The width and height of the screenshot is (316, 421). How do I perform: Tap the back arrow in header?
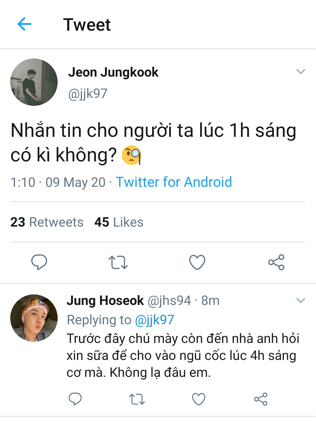[24, 24]
